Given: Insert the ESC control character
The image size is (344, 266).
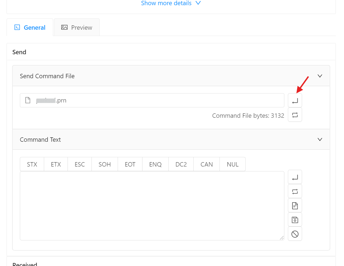Looking at the screenshot, I should 80,164.
